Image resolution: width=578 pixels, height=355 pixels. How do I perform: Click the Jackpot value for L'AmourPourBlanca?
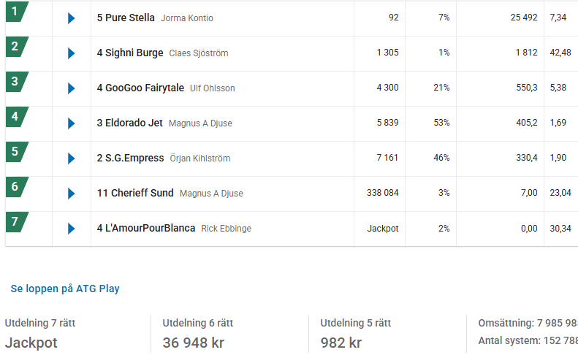click(383, 229)
